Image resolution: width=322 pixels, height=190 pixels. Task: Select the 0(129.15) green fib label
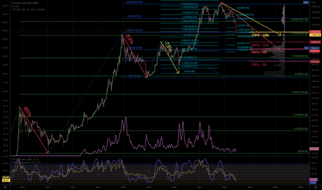click(303, 151)
